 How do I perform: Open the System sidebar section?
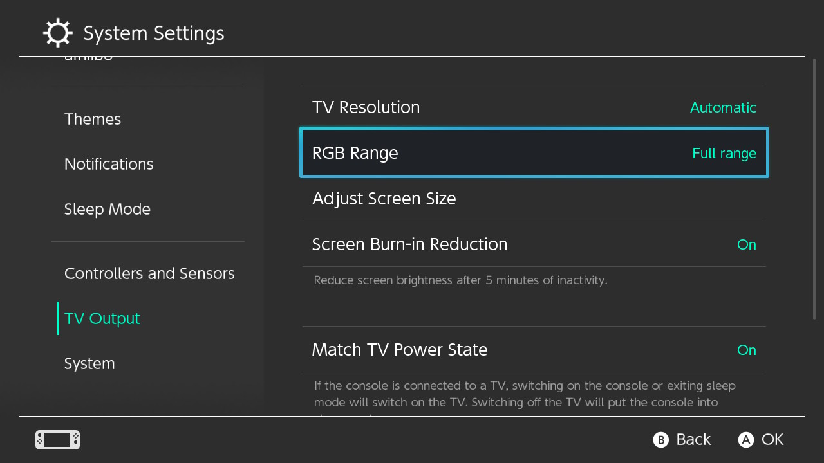pos(89,363)
